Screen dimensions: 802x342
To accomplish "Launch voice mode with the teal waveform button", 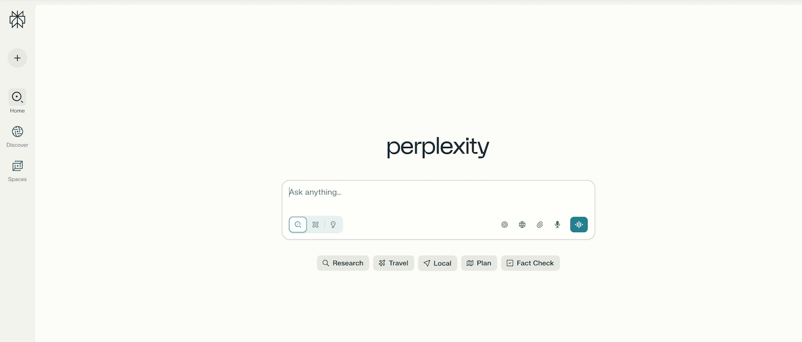I will [579, 224].
